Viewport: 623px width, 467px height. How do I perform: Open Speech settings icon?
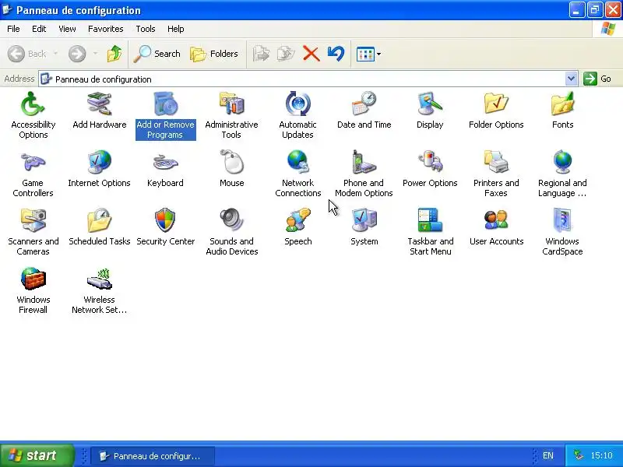pyautogui.click(x=297, y=227)
